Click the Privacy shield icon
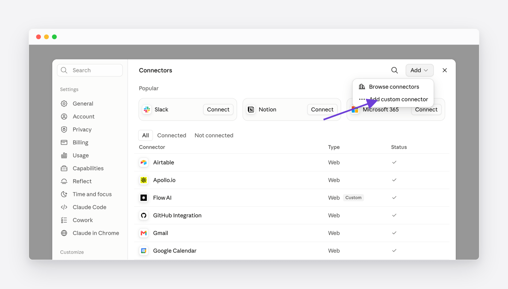 pos(64,129)
